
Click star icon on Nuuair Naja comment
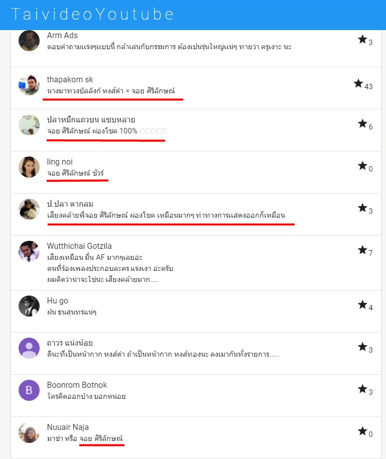point(362,431)
